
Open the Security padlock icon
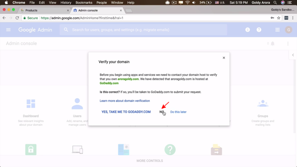tap(31, 150)
